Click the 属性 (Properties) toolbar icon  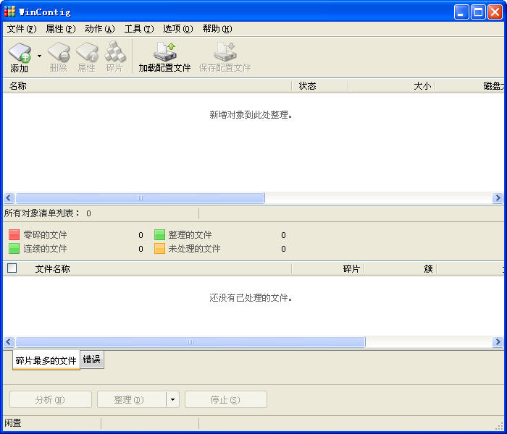coord(87,56)
